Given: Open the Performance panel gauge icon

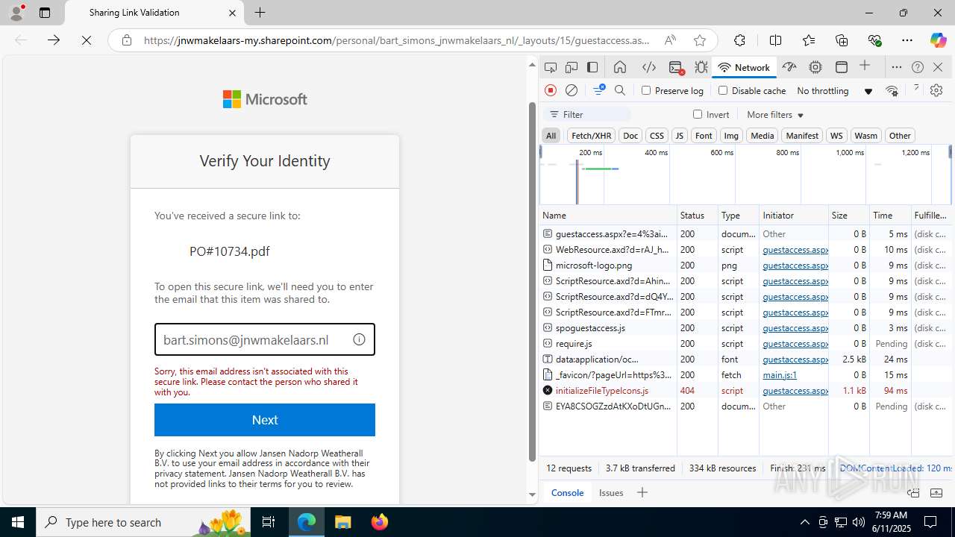Looking at the screenshot, I should [789, 67].
